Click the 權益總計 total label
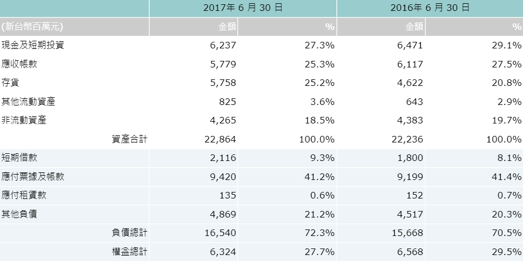Viewport: 523px width, 261px height. (129, 252)
